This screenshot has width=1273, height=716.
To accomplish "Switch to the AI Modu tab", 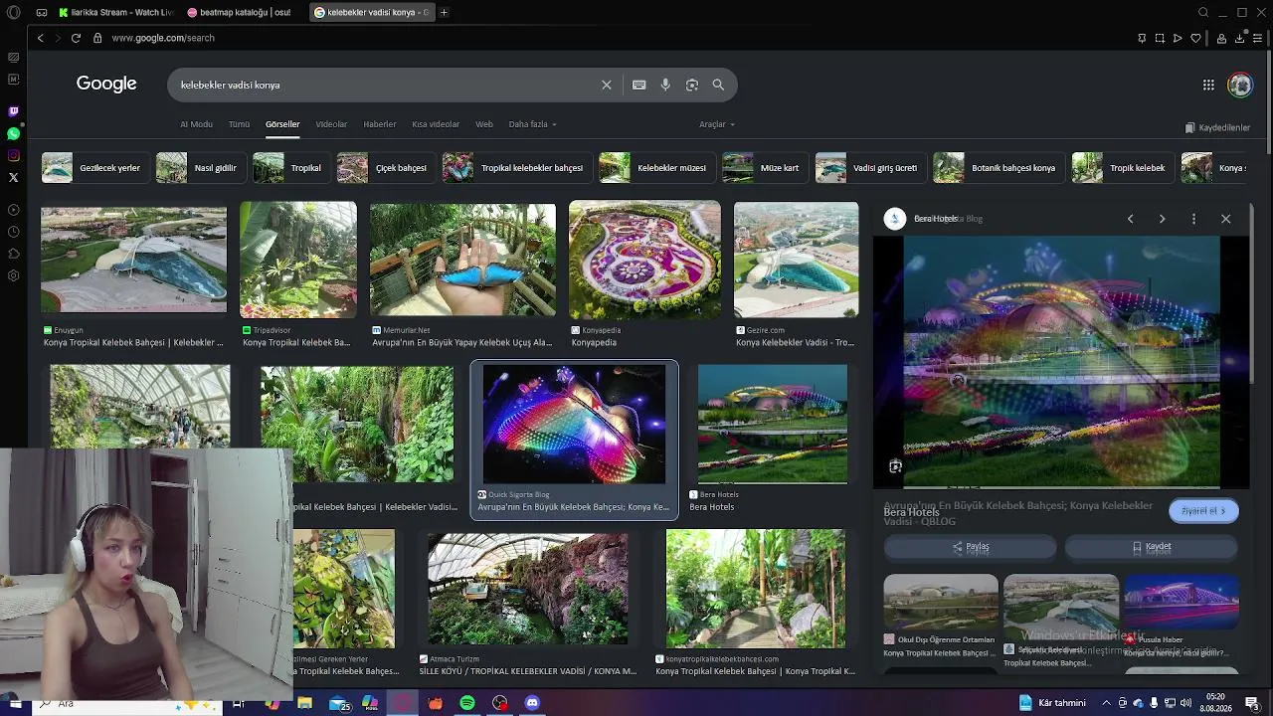I will [x=196, y=124].
